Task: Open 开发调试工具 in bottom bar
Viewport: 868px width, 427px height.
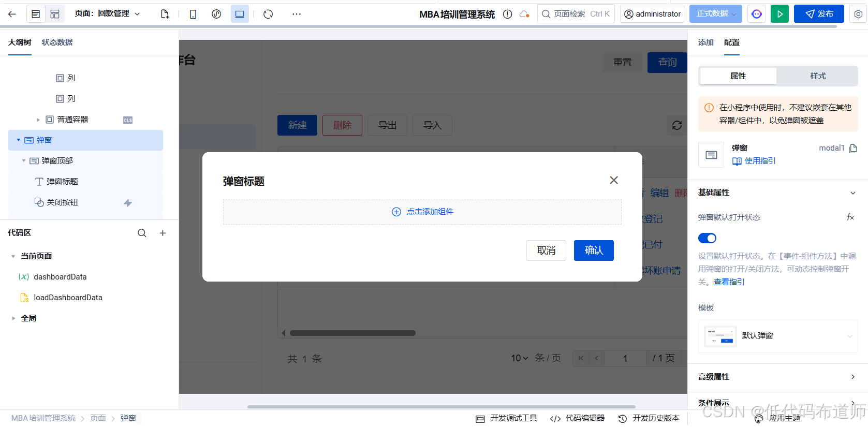Action: tap(507, 418)
